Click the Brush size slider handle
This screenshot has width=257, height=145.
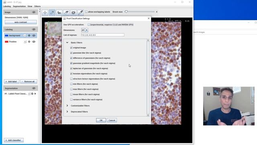click(x=126, y=12)
